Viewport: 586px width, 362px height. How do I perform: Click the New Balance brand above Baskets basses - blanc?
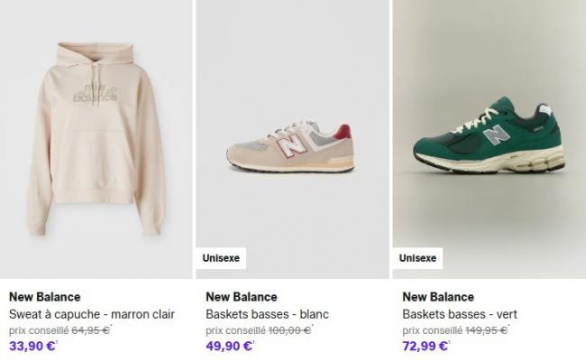pos(242,297)
